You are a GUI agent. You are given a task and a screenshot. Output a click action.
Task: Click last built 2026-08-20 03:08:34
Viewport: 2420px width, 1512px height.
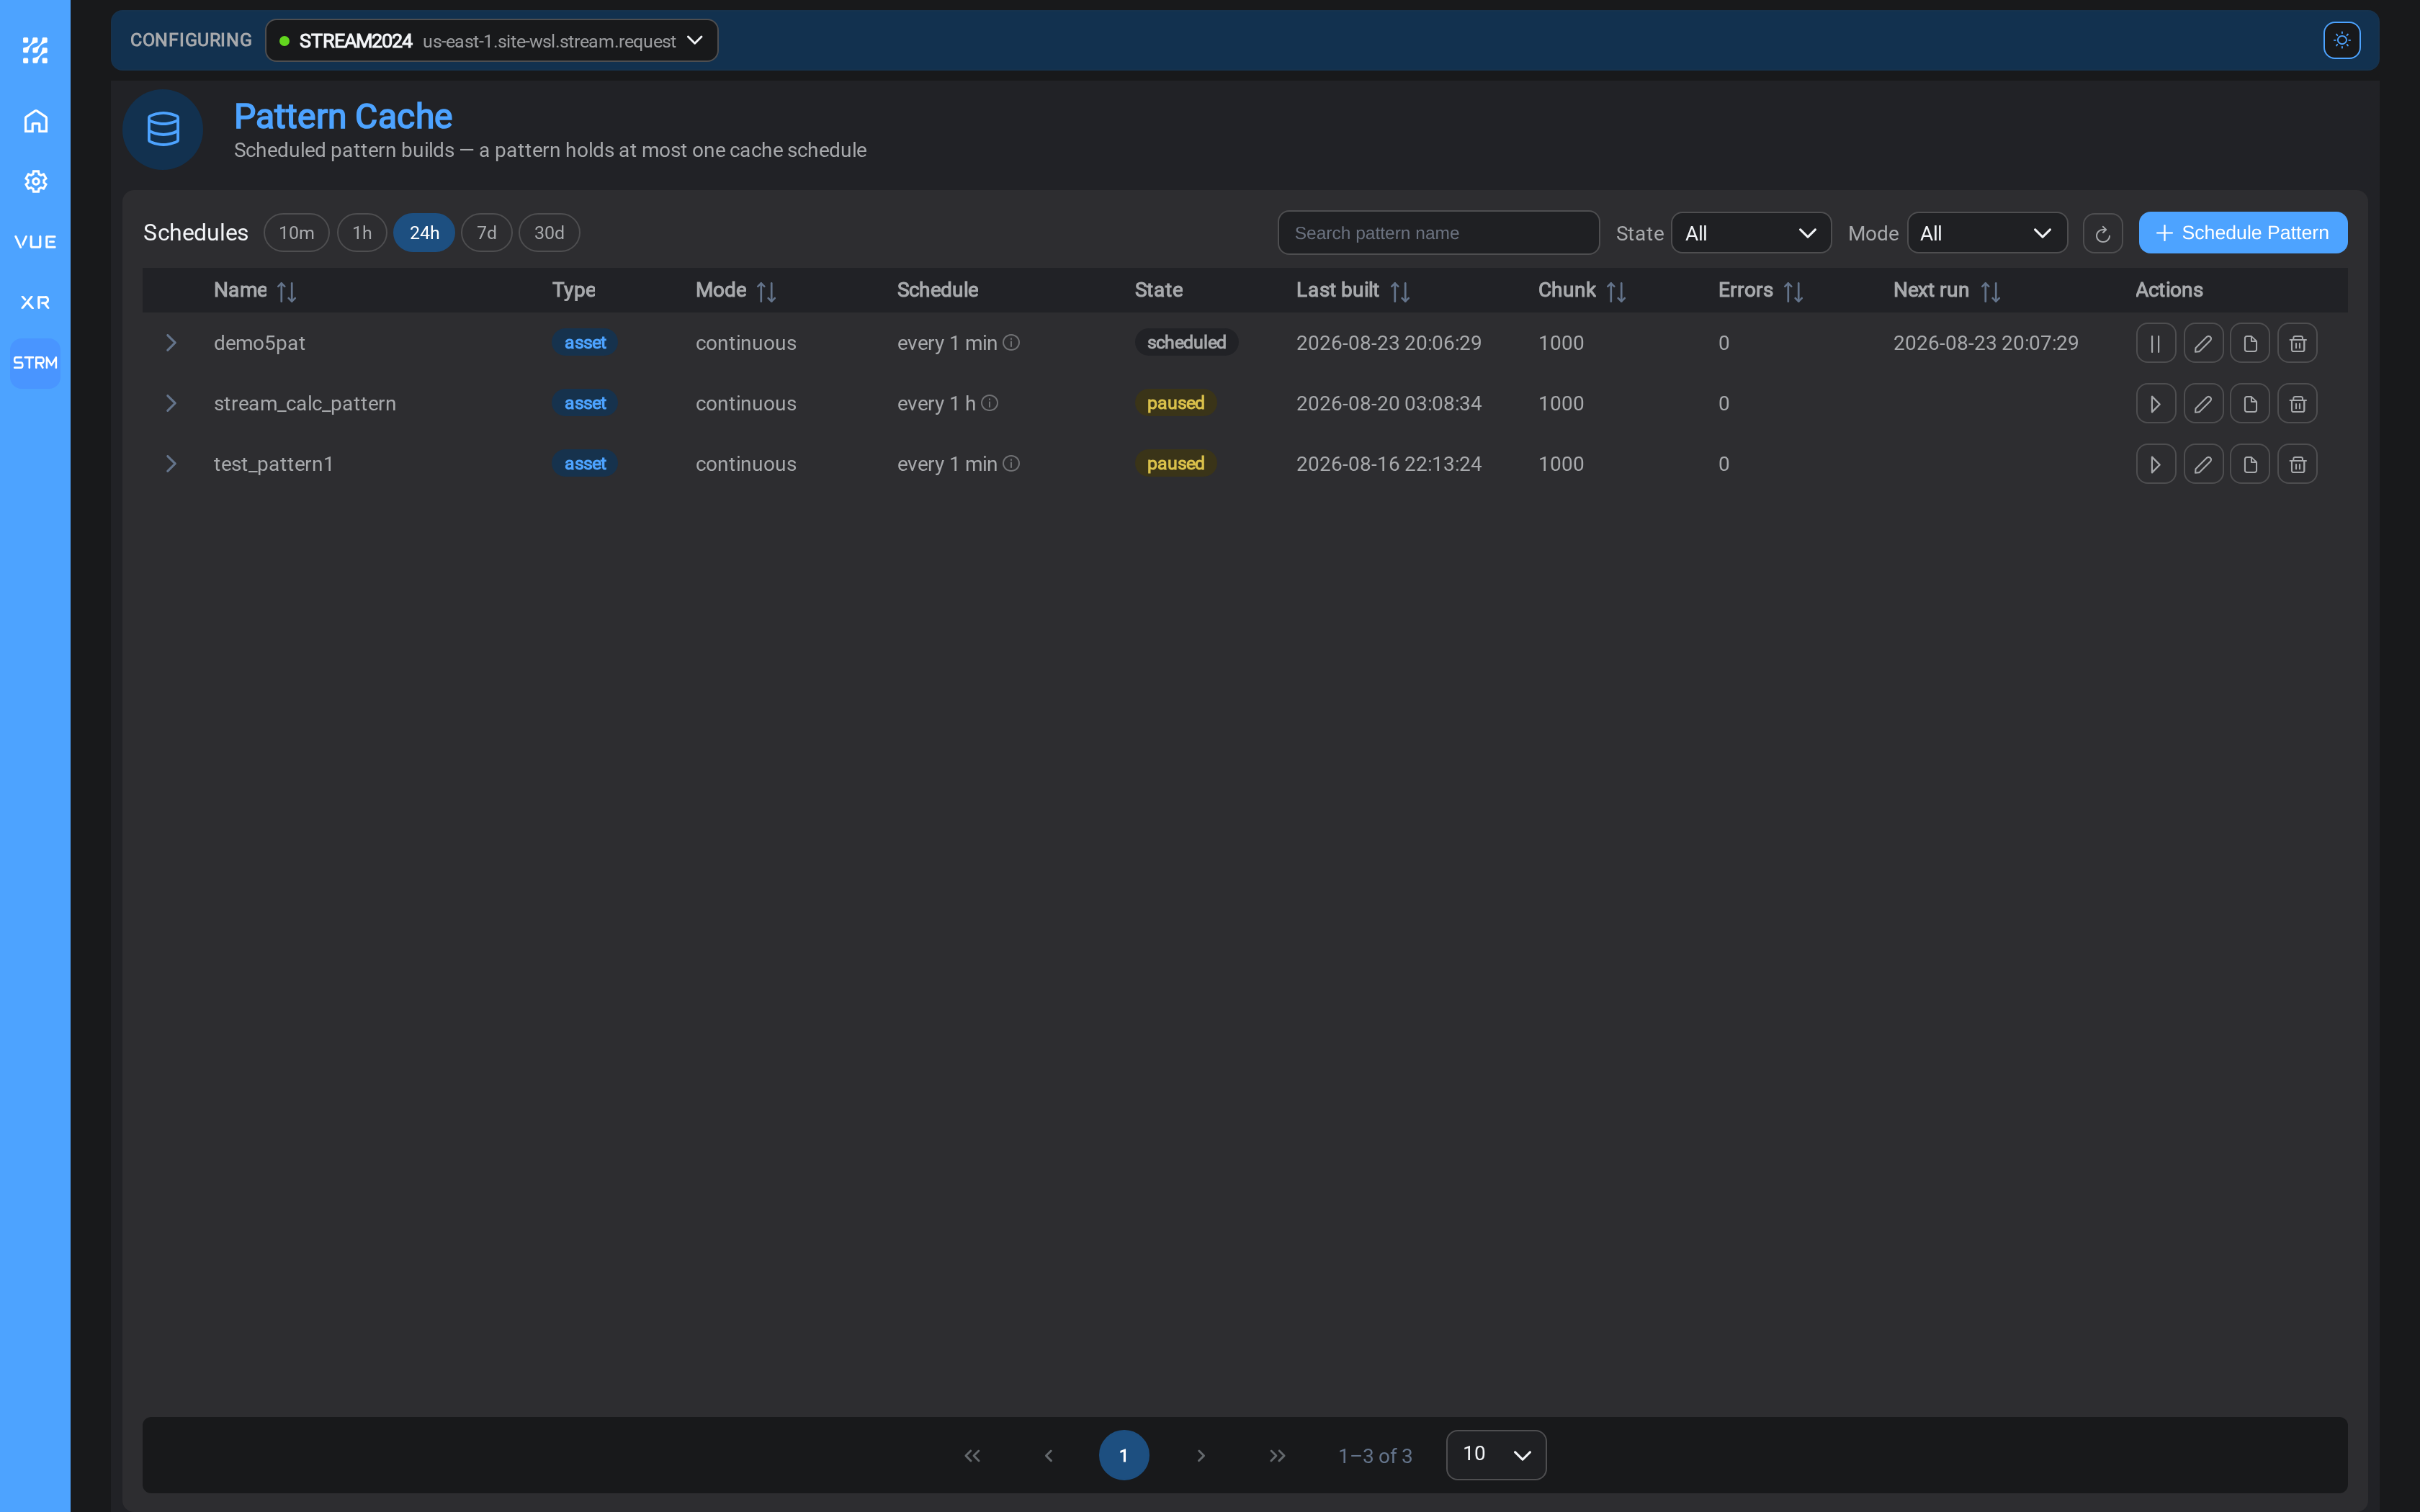click(x=1389, y=404)
